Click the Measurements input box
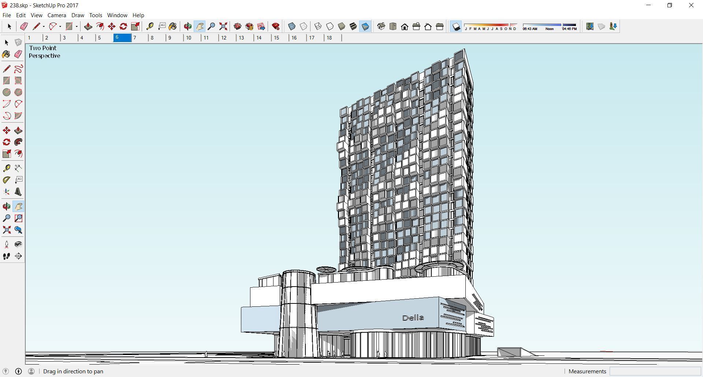The image size is (703, 377). click(x=655, y=371)
